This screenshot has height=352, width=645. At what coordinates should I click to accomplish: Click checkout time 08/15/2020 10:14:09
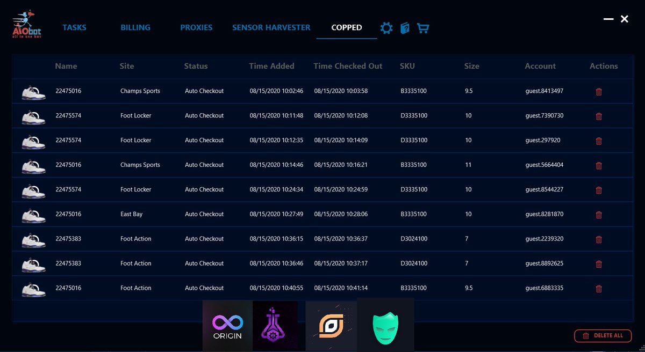[341, 140]
